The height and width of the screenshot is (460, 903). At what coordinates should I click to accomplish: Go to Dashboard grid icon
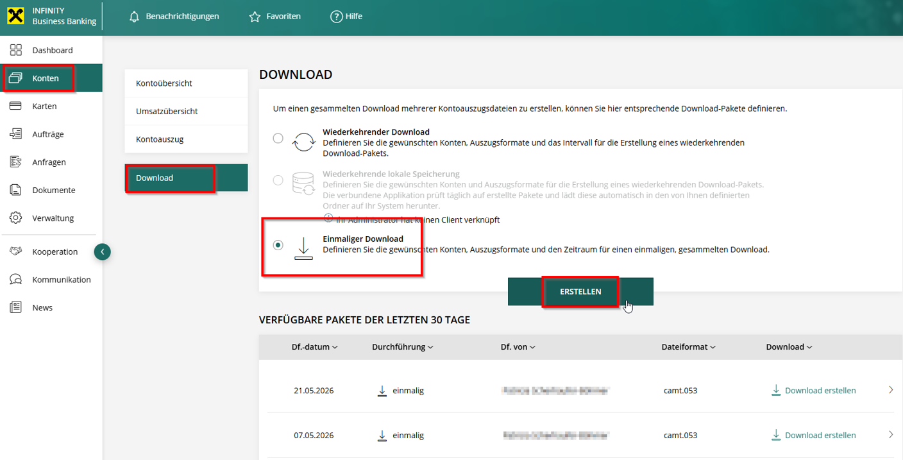[x=16, y=50]
